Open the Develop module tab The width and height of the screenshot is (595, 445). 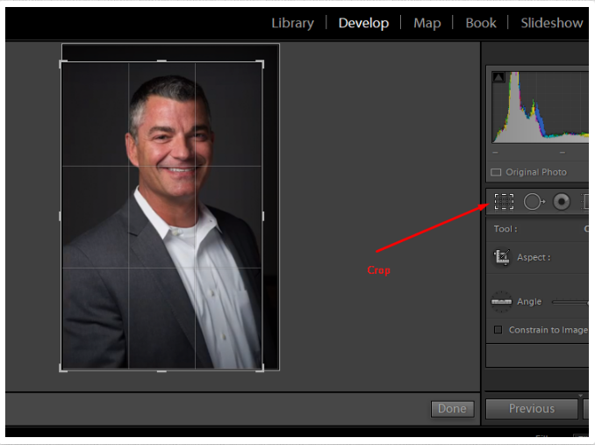coord(363,23)
